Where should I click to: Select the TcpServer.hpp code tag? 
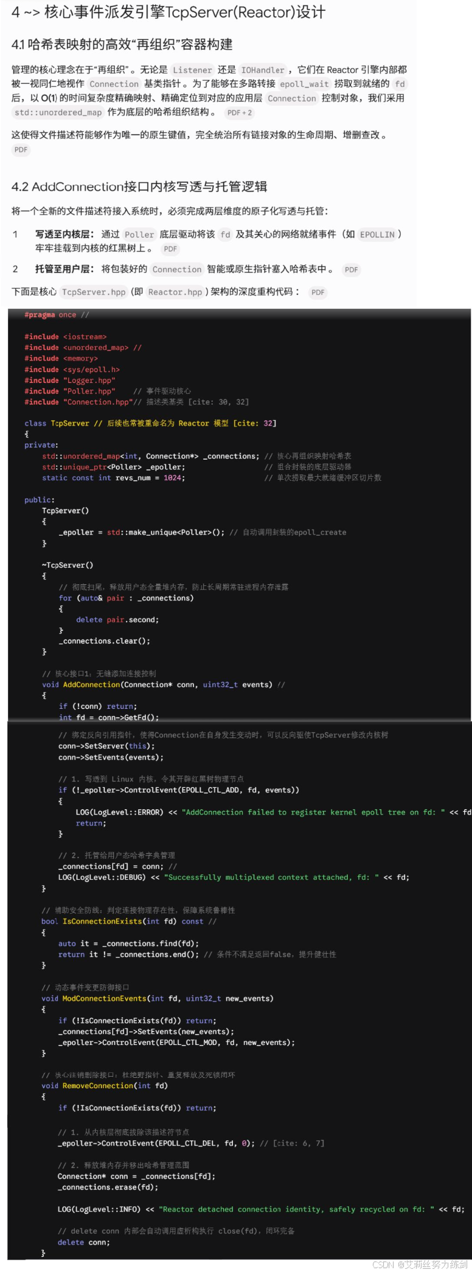[94, 292]
